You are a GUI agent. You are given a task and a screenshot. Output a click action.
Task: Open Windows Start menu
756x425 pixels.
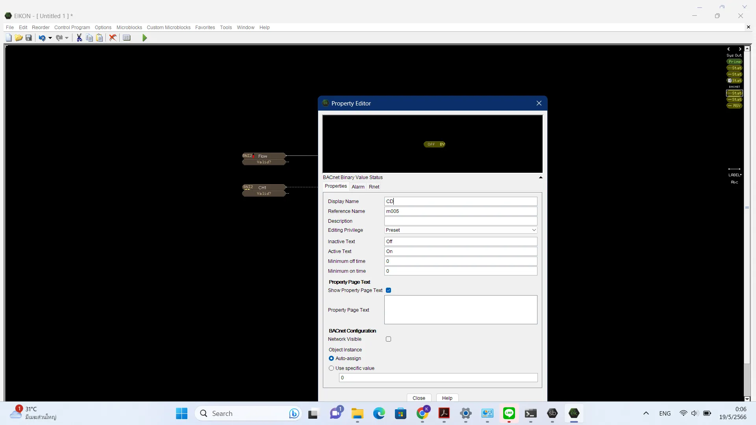(x=182, y=414)
